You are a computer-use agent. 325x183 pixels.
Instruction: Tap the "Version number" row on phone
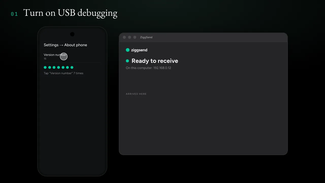(x=72, y=56)
